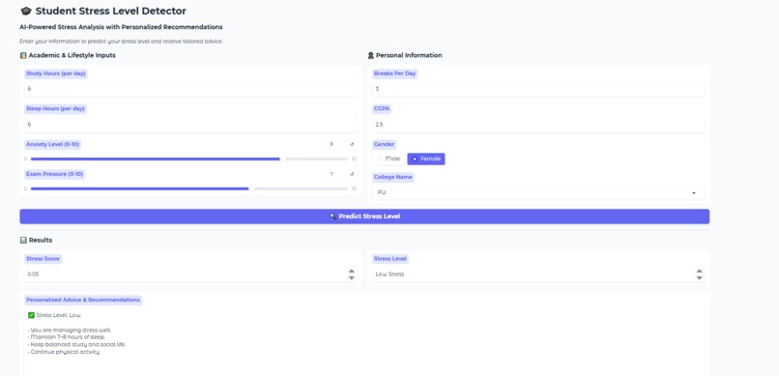Click the Stress Score value field
This screenshot has height=376, width=779.
190,275
